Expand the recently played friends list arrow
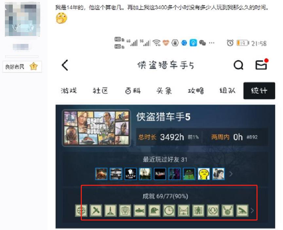This screenshot has width=283, height=230. [x=231, y=174]
